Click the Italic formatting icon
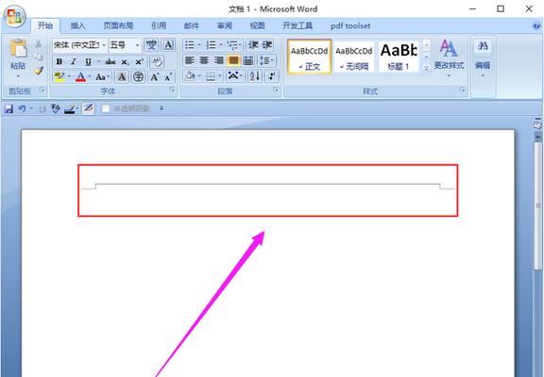 tap(74, 61)
